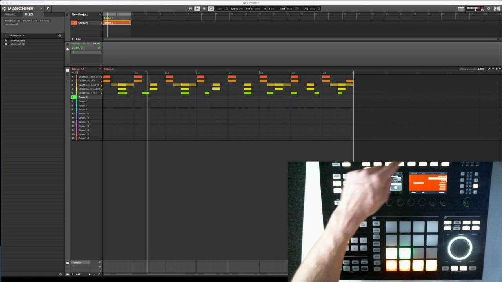Toggle the metronome icon
Screen dimensions: 502x282
(227, 9)
